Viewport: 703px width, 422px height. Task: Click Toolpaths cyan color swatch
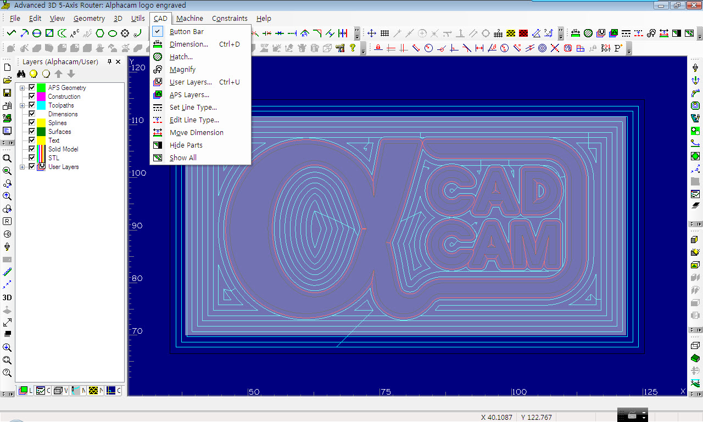point(41,105)
